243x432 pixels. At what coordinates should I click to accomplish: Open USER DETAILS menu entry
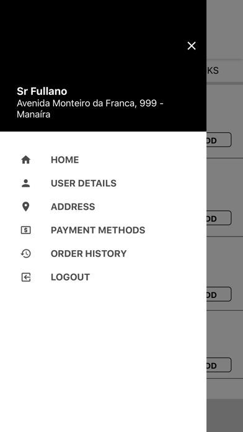tap(84, 183)
